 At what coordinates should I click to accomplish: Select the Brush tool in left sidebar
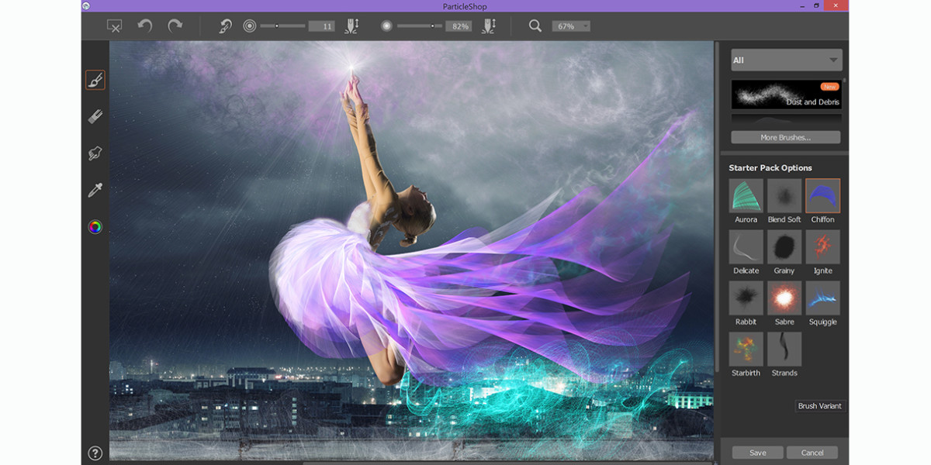95,80
